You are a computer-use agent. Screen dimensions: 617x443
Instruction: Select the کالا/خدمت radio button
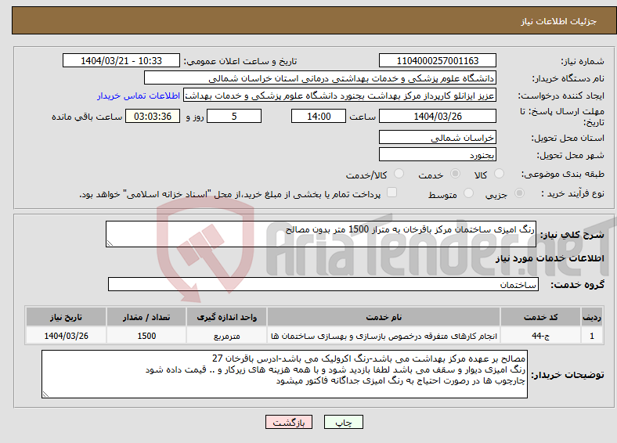tap(399, 174)
